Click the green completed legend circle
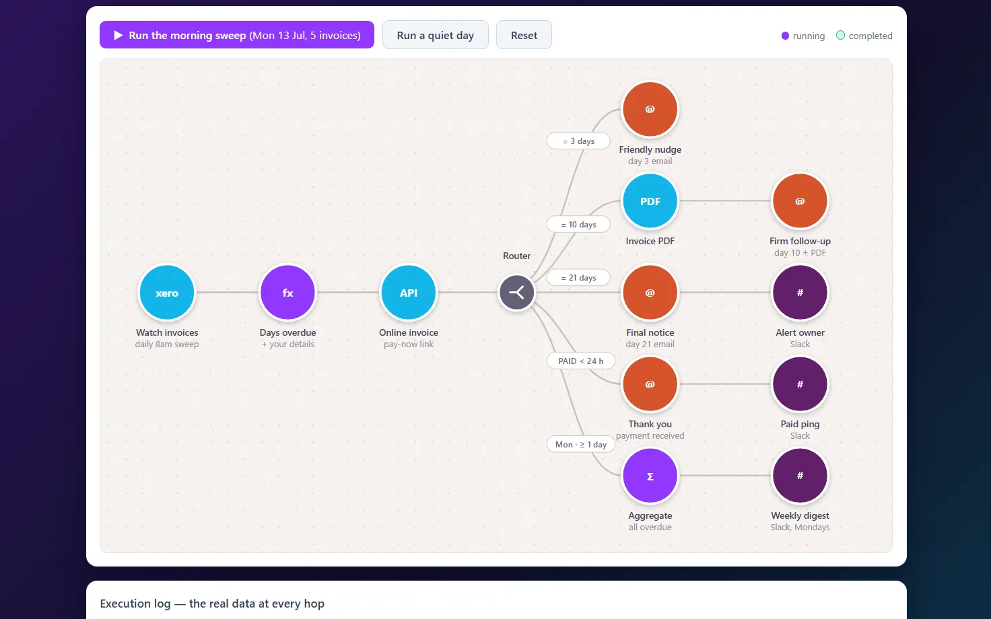Image resolution: width=991 pixels, height=619 pixels. pos(840,35)
